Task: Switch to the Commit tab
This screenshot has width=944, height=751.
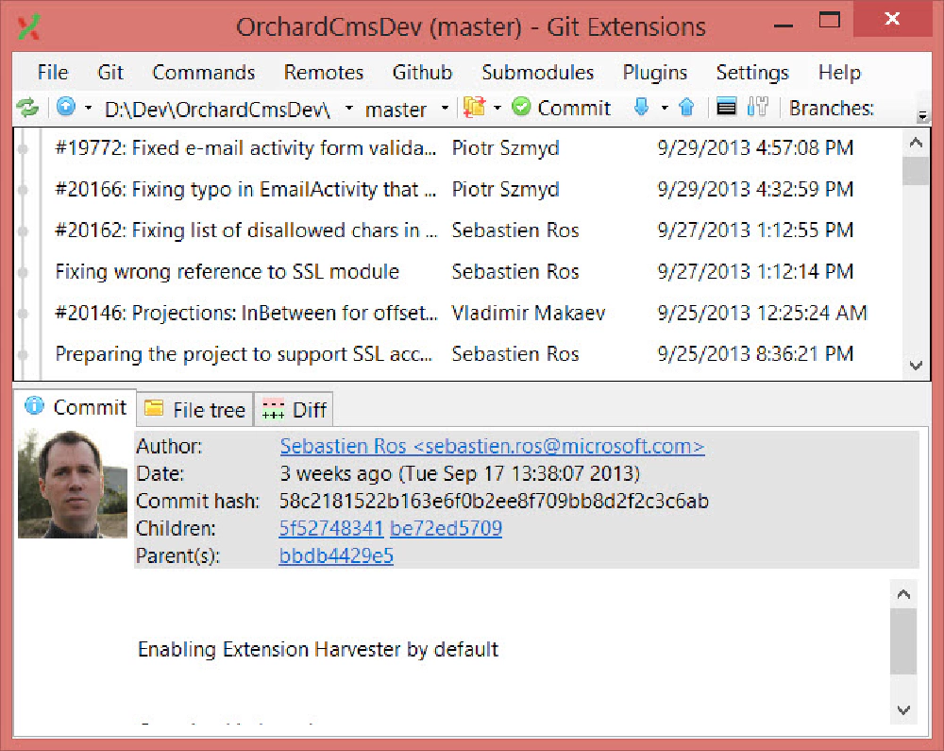Action: (76, 408)
